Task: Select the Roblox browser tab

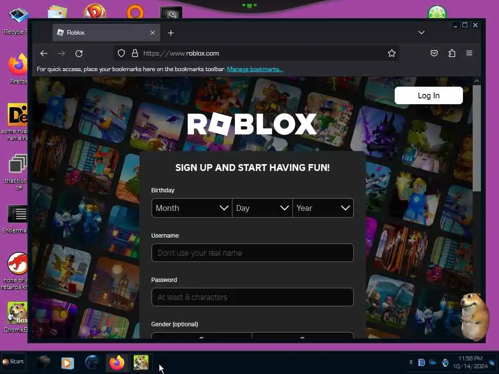Action: [x=106, y=33]
